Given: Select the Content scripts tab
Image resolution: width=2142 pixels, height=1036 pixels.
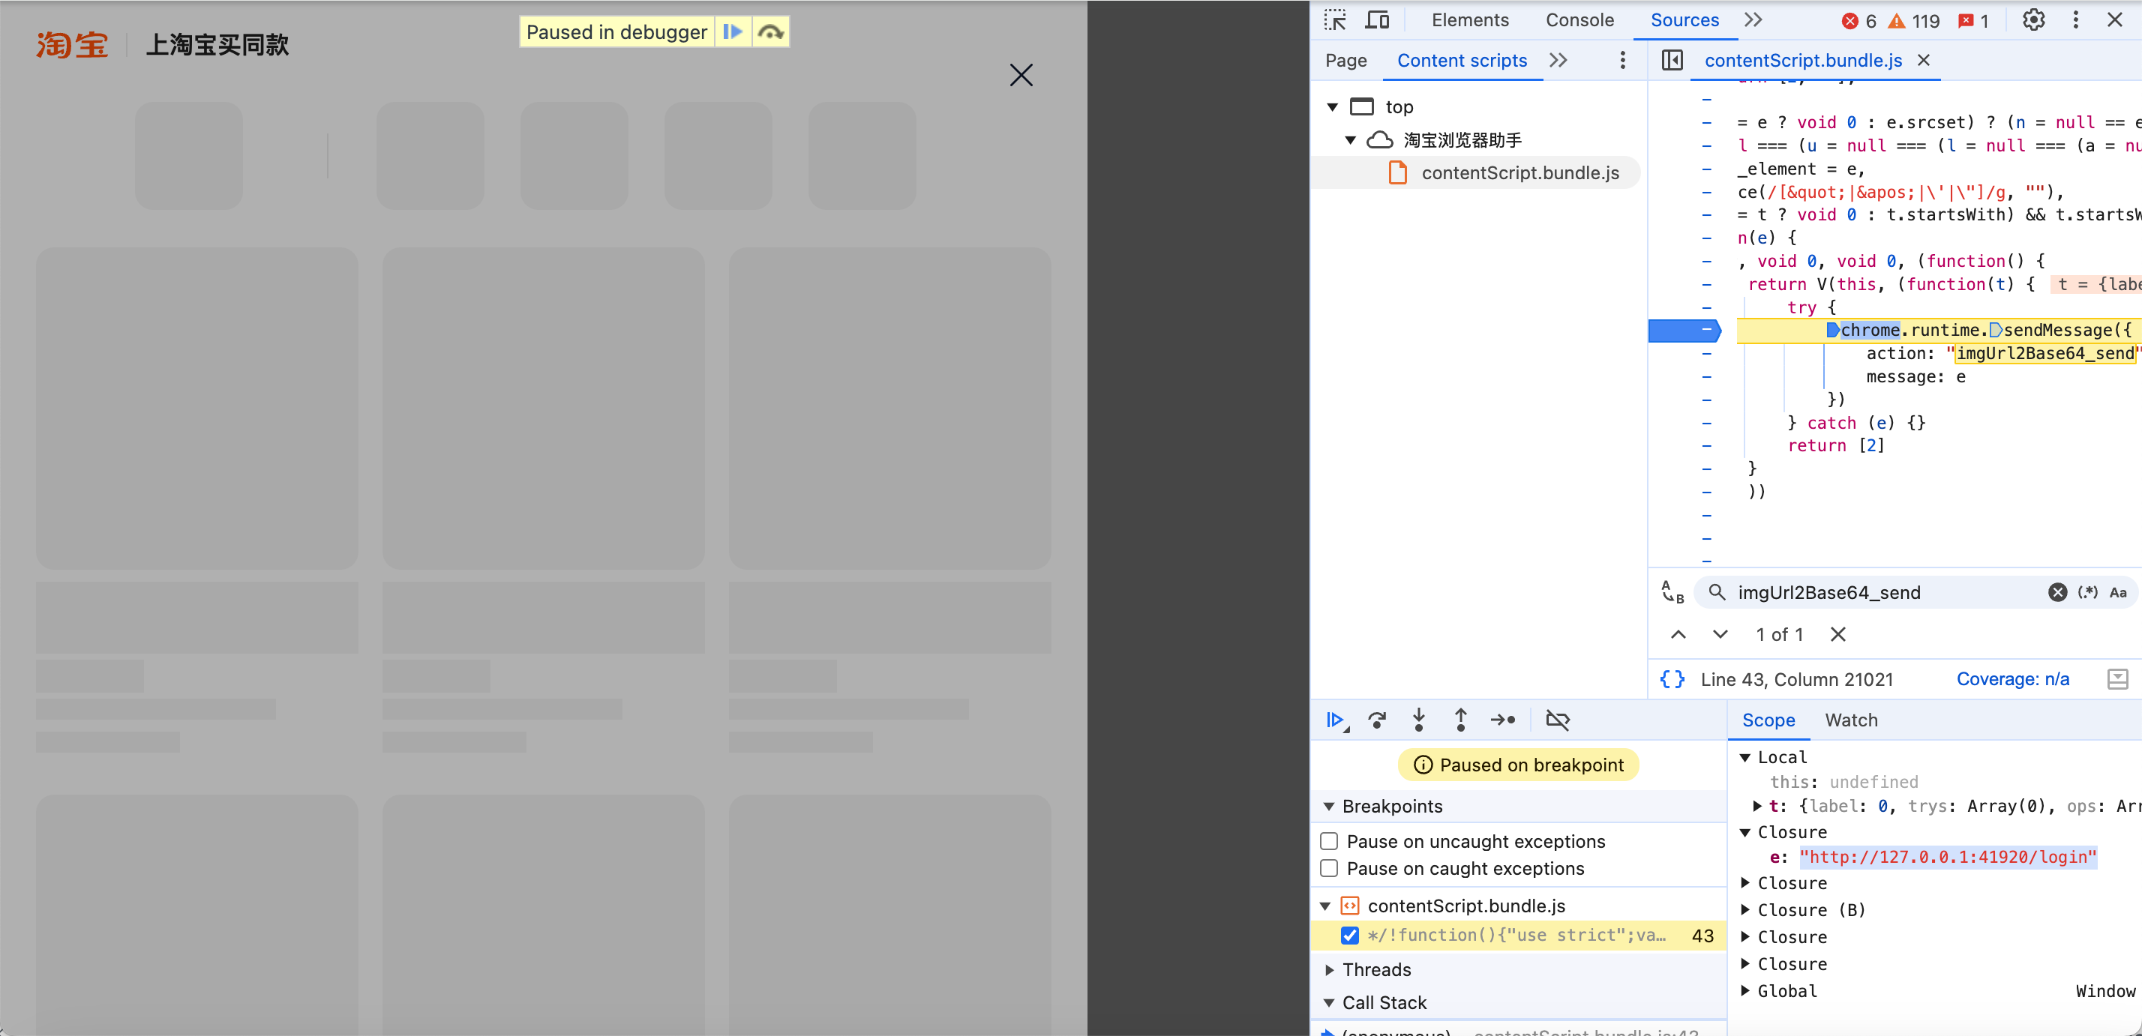Looking at the screenshot, I should click(x=1462, y=60).
